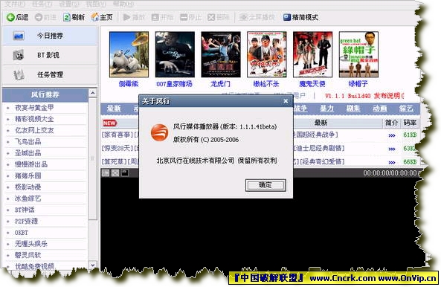Open 亿友网上交友 list item
Screen dimensions: 441x287
click(x=34, y=130)
